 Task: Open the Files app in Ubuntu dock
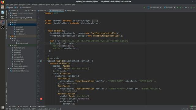(x=2, y=7)
